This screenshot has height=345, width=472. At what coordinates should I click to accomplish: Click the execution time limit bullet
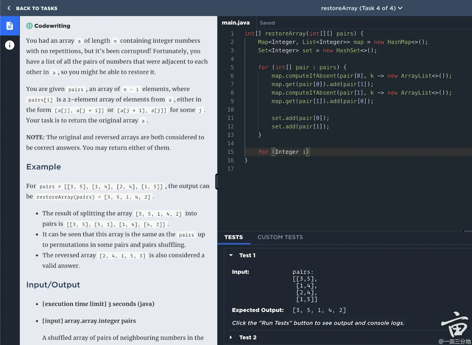(98, 304)
